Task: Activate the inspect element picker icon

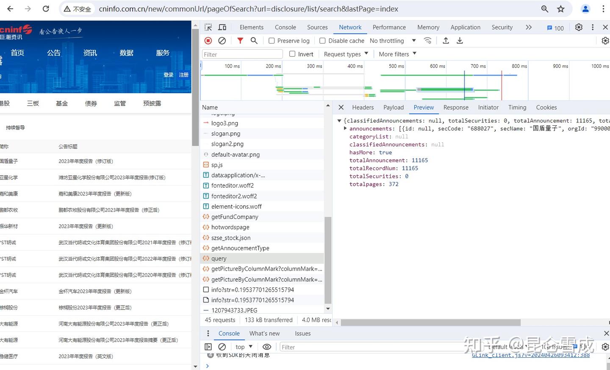Action: (x=208, y=27)
